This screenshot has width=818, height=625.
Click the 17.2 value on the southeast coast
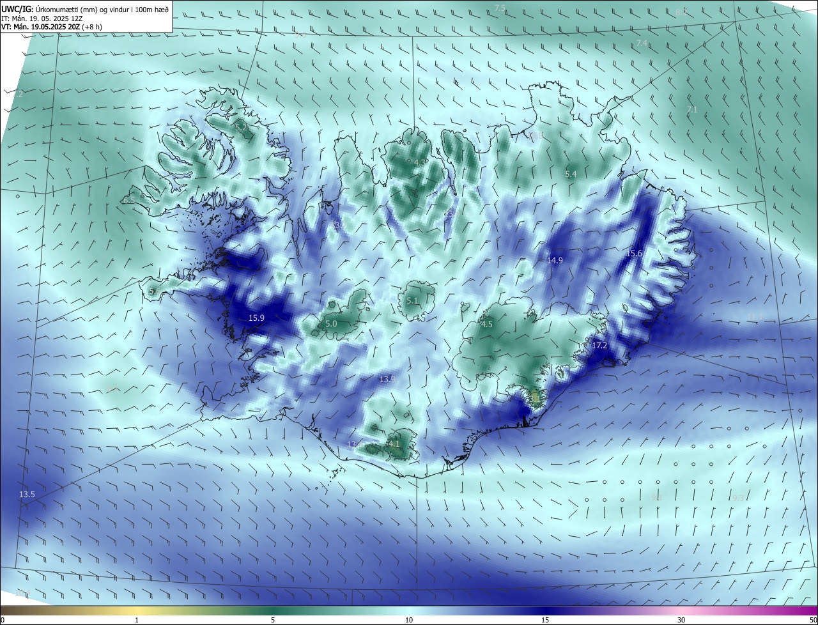(x=599, y=345)
